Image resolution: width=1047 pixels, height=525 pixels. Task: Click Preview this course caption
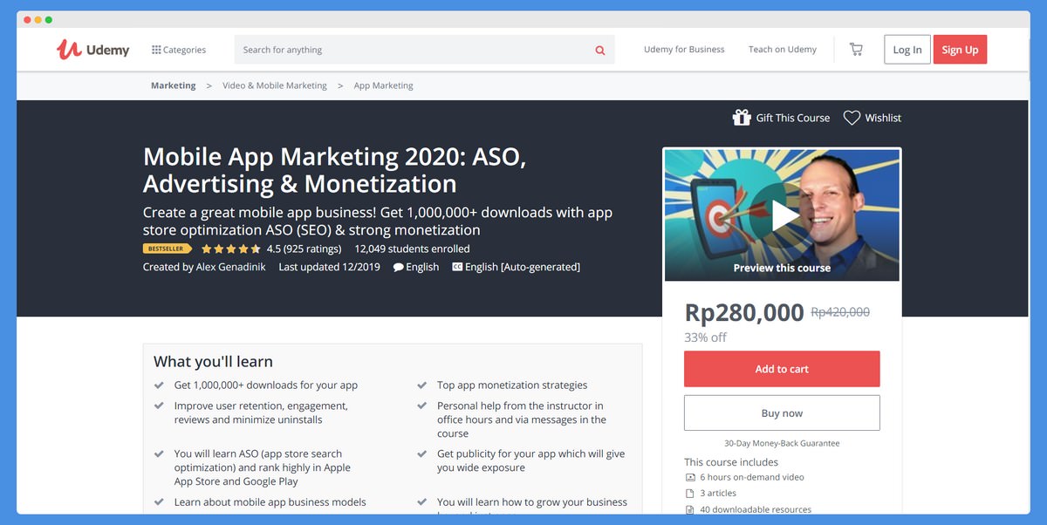(x=782, y=268)
